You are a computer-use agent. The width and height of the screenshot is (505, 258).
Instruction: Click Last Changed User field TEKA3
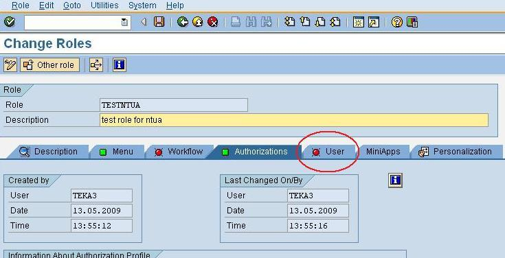(318, 196)
